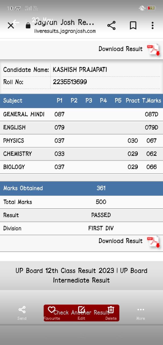Open the Edit pencil tool

[x=81, y=313]
